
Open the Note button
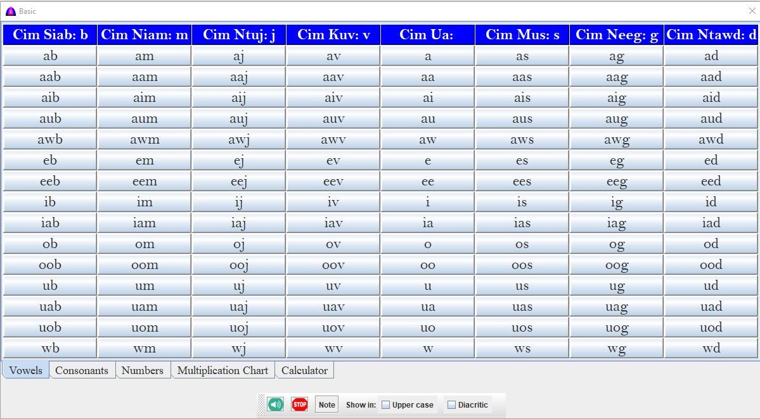coord(326,404)
